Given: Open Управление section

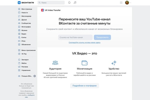Looking at the screenshot, I should pos(26,70).
